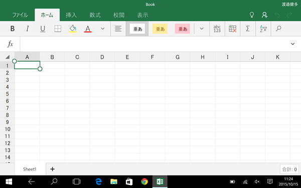
Task: Click the 合計: 0 status box
Action: (289, 169)
